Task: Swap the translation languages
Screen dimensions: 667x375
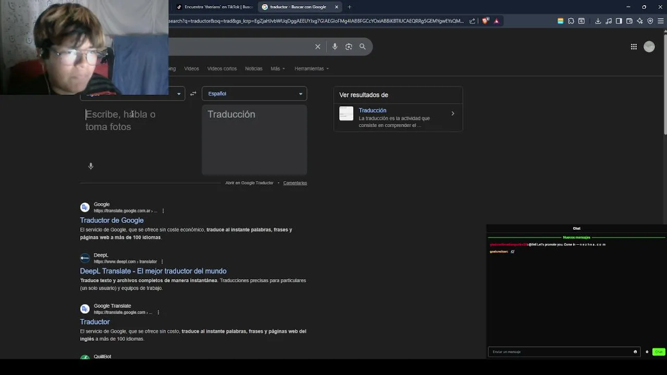Action: (193, 94)
